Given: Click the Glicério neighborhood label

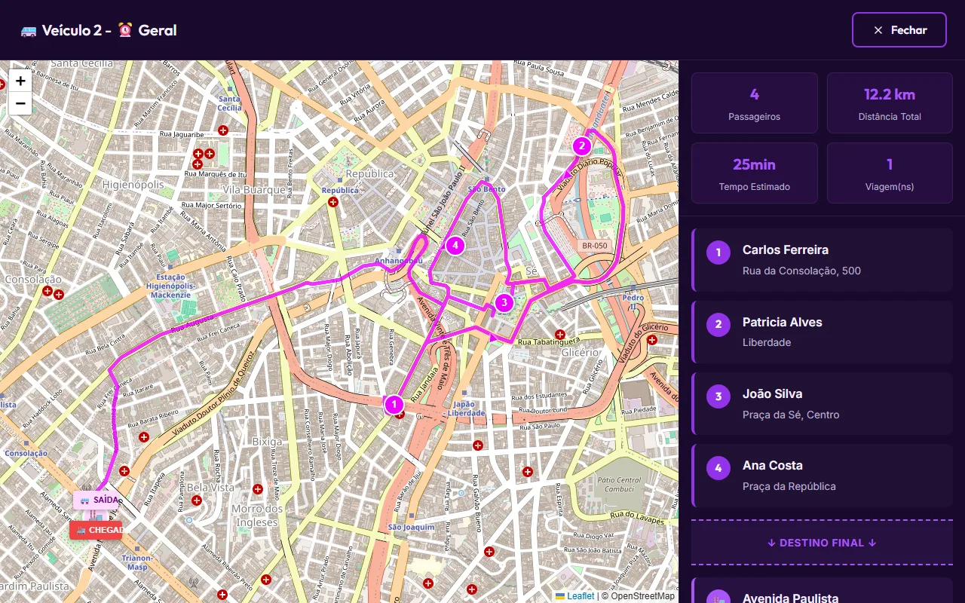Looking at the screenshot, I should click(x=580, y=352).
